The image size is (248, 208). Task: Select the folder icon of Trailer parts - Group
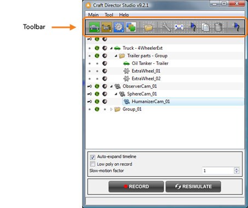coord(122,56)
